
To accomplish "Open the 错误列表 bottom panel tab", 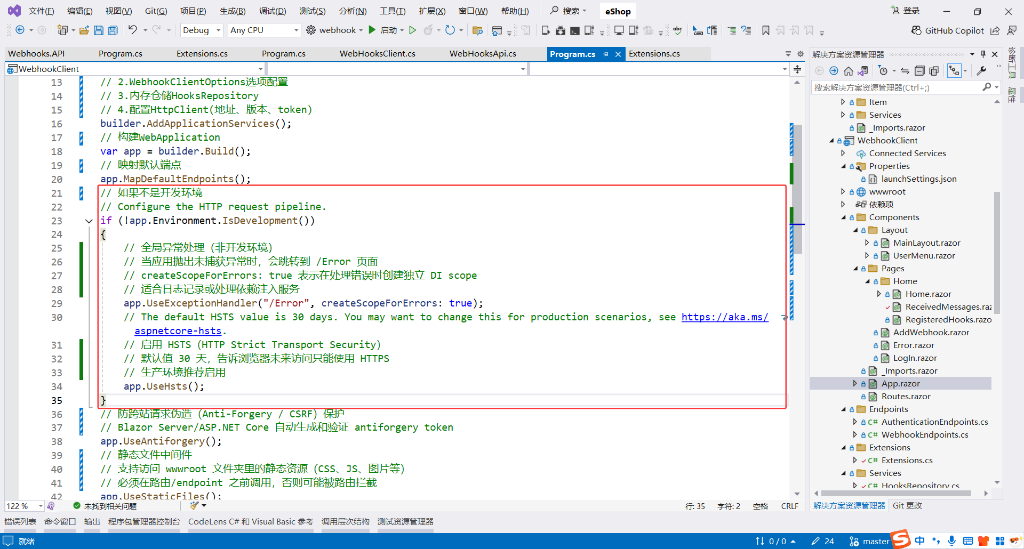I will click(x=20, y=522).
